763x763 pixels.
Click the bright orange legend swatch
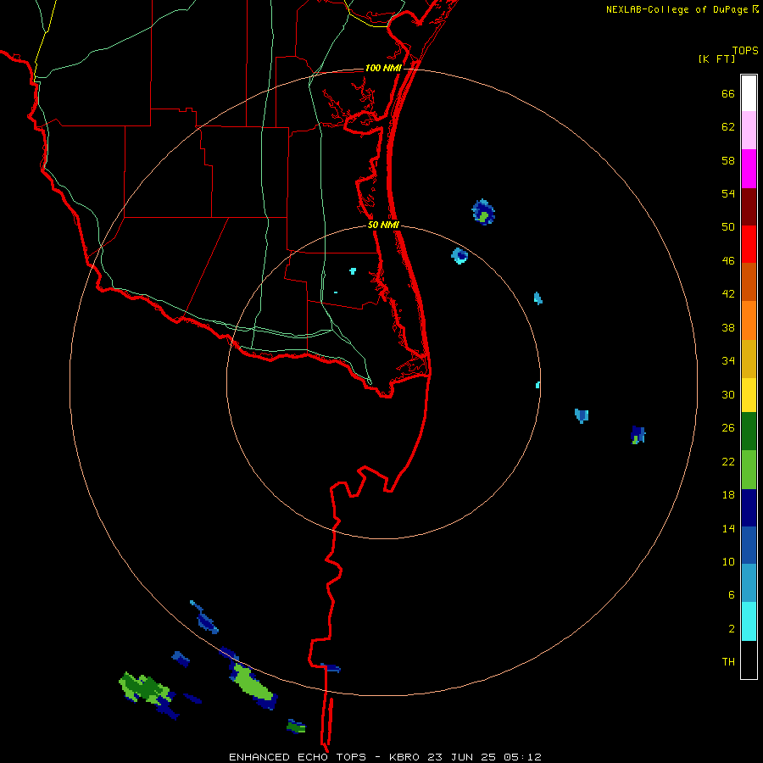tap(749, 320)
